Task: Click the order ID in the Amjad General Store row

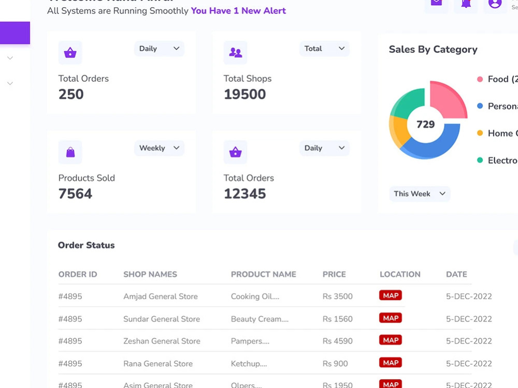Action: tap(70, 296)
